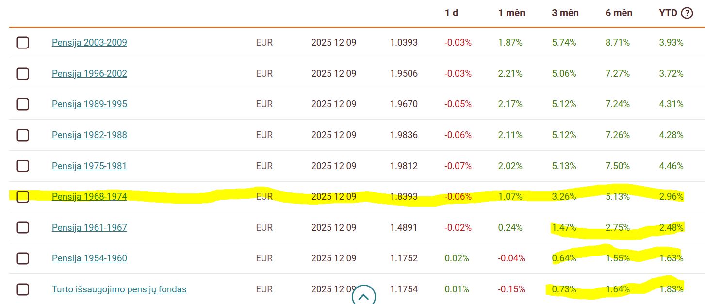
Task: Open Turto išsaugojimo pensijų fondas link
Action: point(119,289)
